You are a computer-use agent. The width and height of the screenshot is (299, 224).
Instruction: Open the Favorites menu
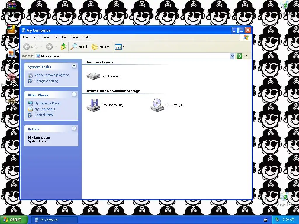click(x=60, y=37)
